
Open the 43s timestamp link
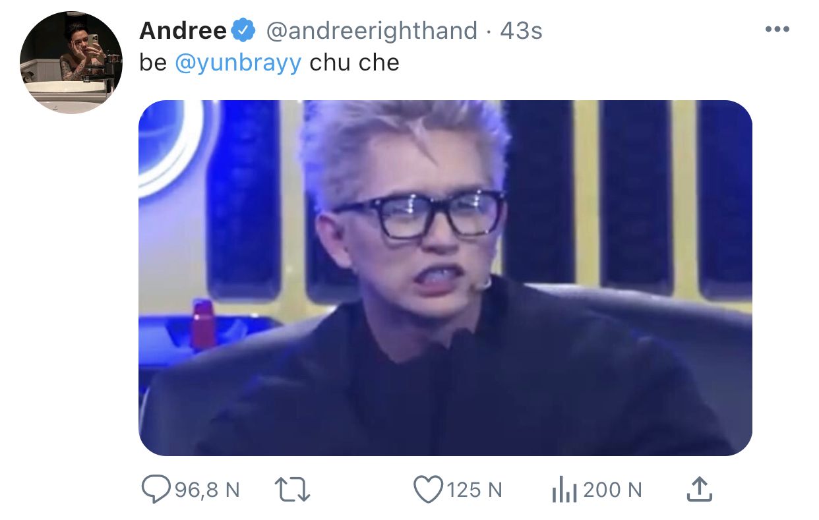[x=521, y=30]
